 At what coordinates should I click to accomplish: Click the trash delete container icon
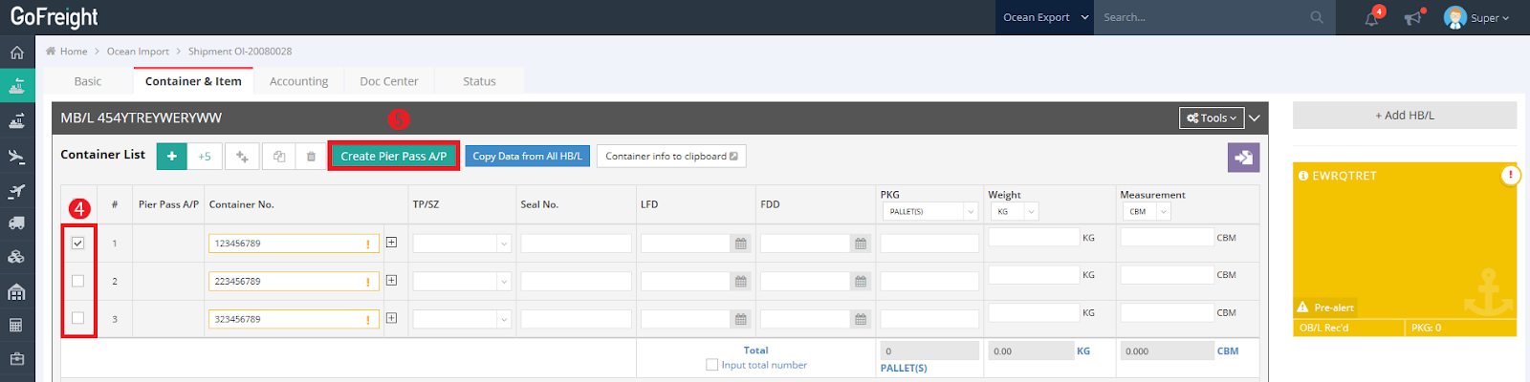pos(311,157)
